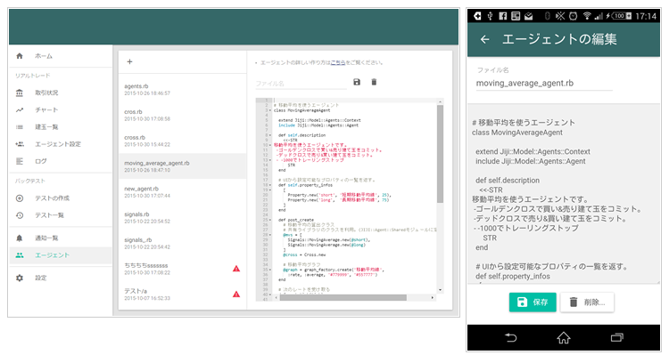669x363 pixels.
Task: Select signals.rb in the file list
Action: (182, 217)
